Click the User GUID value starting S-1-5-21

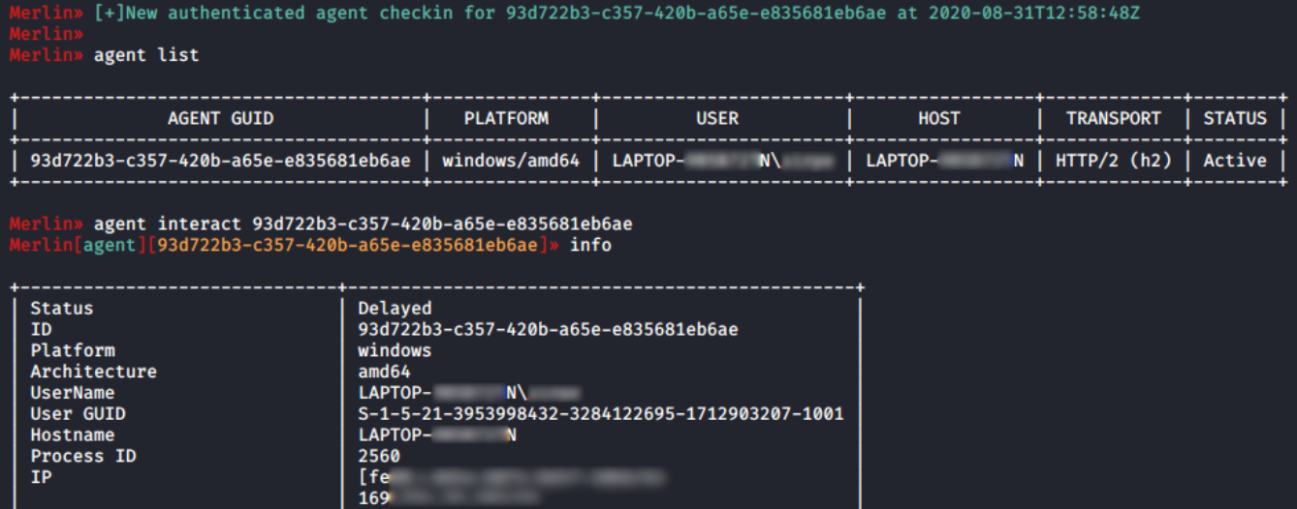[x=600, y=414]
